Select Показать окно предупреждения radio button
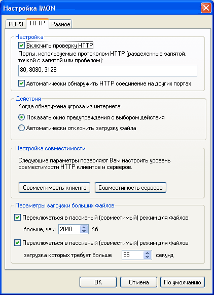 (21, 117)
